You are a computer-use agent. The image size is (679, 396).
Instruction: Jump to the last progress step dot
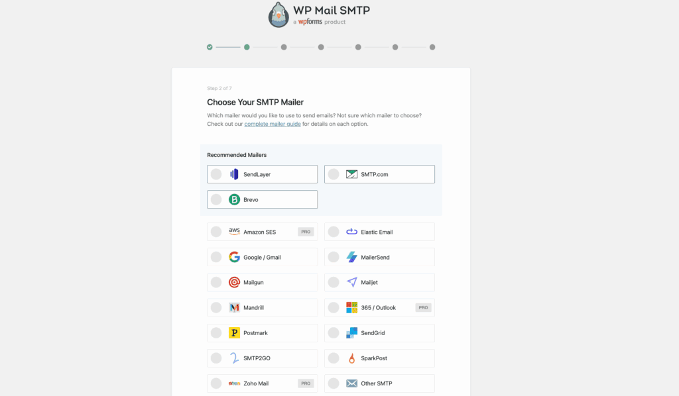(x=432, y=47)
